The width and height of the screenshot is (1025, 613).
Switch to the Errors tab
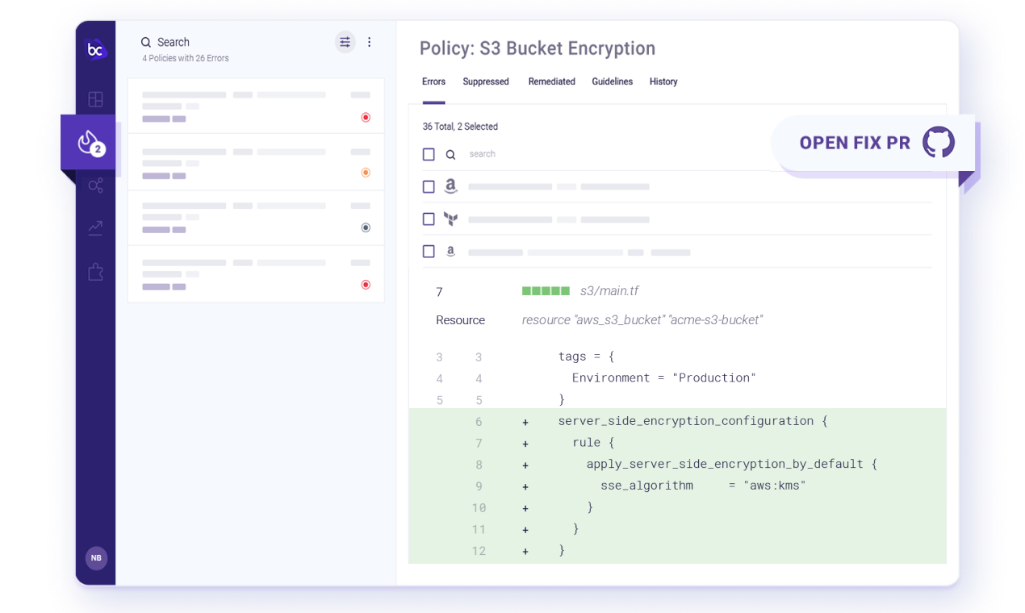tap(433, 81)
